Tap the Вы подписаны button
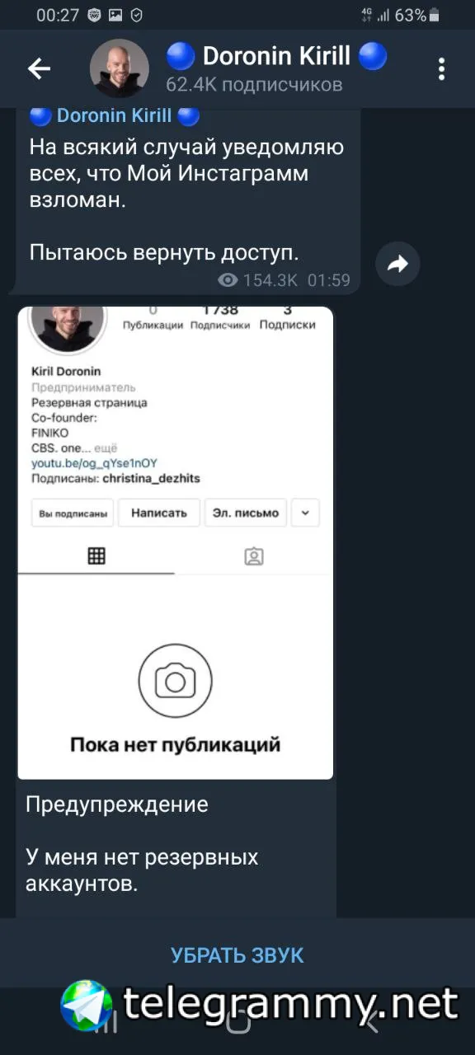 pyautogui.click(x=73, y=513)
